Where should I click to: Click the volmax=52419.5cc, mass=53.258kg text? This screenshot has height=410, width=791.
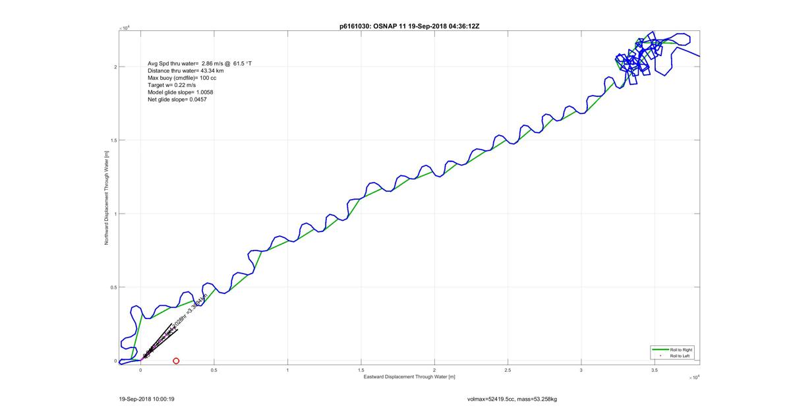pyautogui.click(x=512, y=399)
